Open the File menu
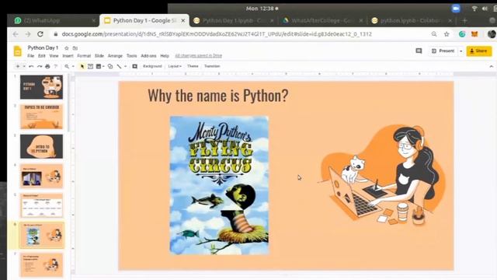This screenshot has width=497, height=280. tap(31, 56)
